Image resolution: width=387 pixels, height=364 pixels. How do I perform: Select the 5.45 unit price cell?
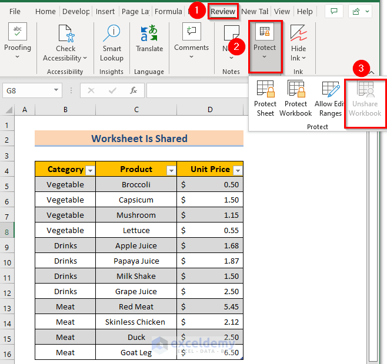pos(210,306)
